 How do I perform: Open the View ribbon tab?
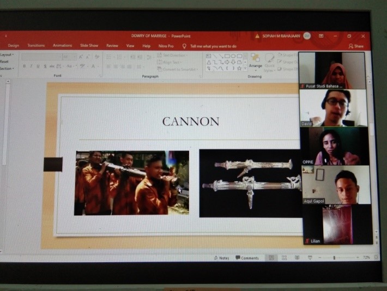[130, 46]
